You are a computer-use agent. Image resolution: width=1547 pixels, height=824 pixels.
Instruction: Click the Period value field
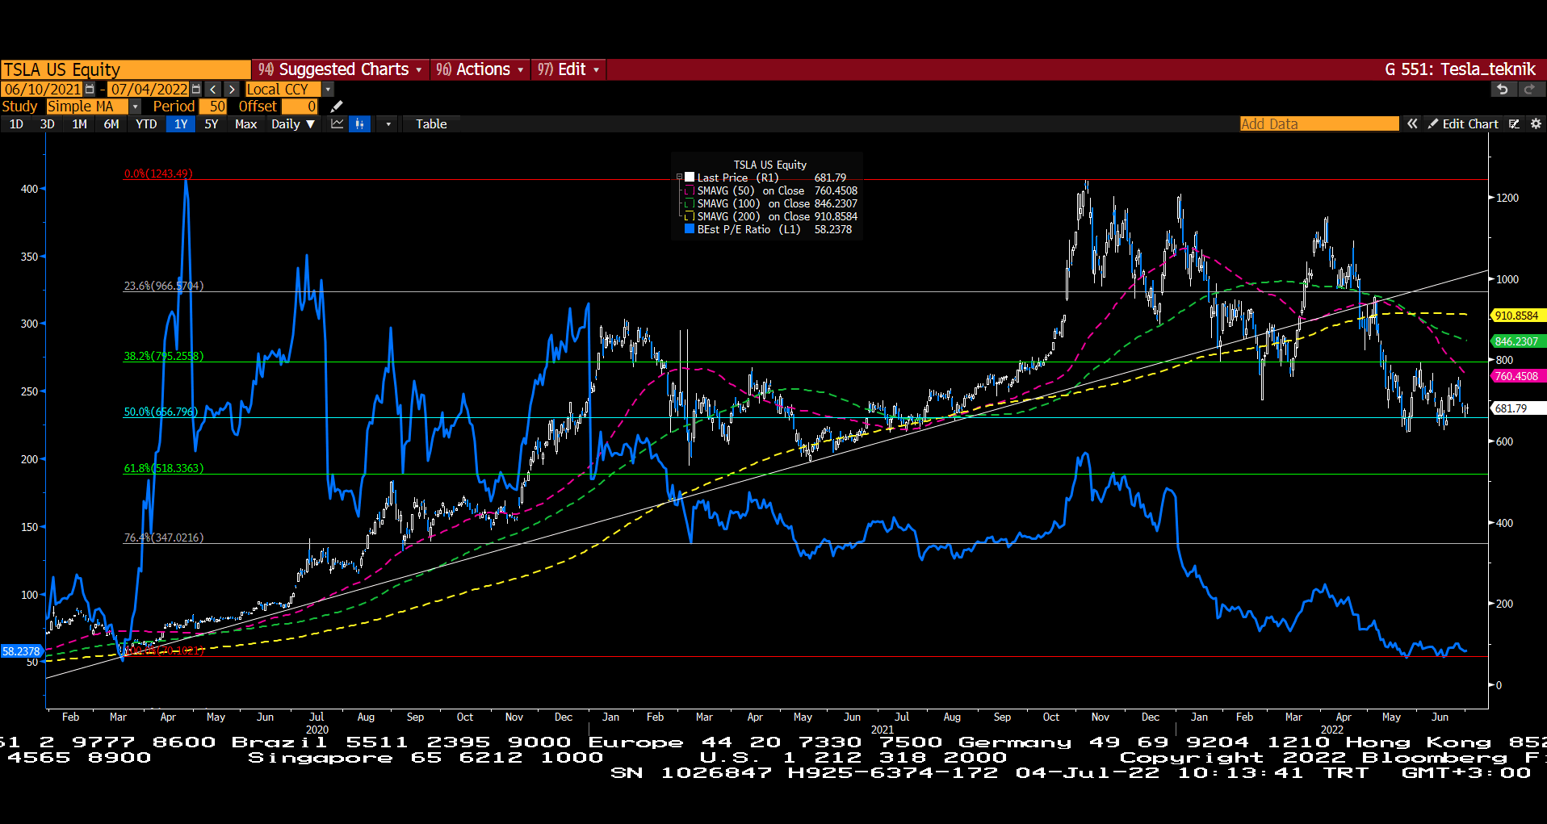tap(213, 107)
